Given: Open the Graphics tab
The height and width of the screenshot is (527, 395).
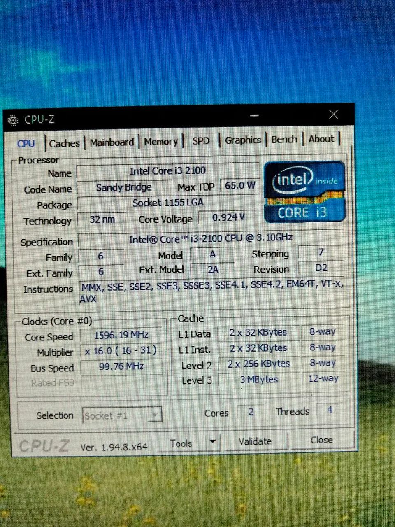Looking at the screenshot, I should tap(243, 140).
